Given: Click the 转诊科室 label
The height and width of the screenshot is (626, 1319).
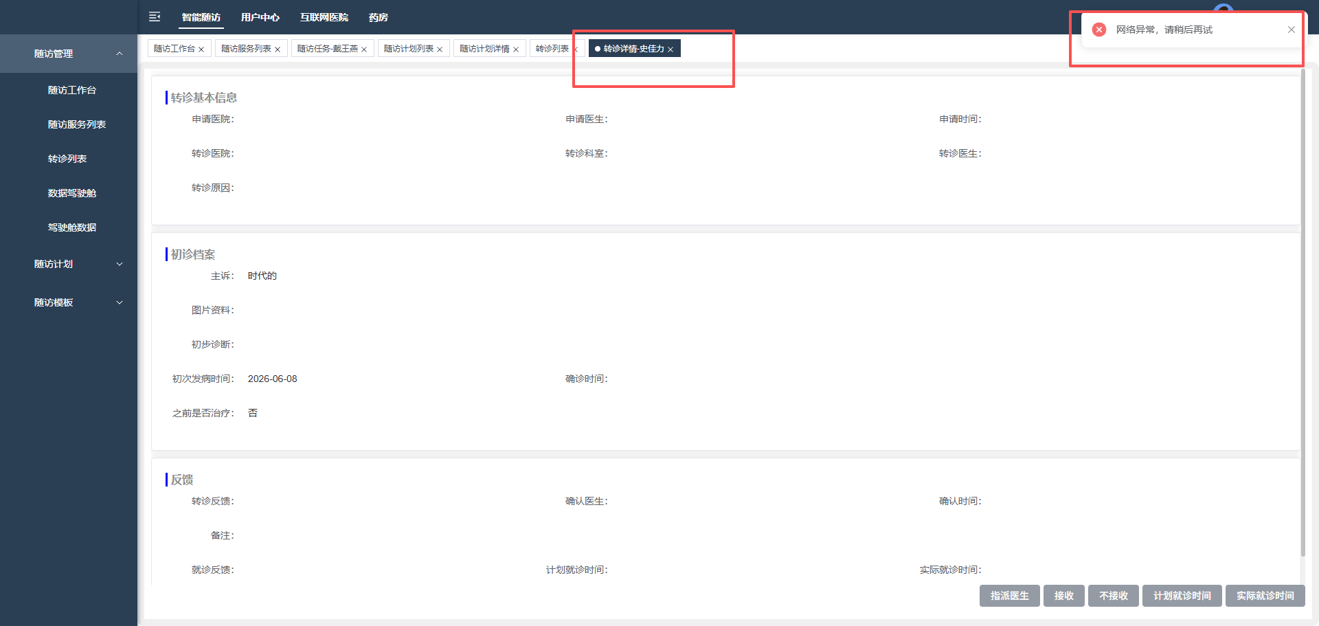Looking at the screenshot, I should coord(587,153).
